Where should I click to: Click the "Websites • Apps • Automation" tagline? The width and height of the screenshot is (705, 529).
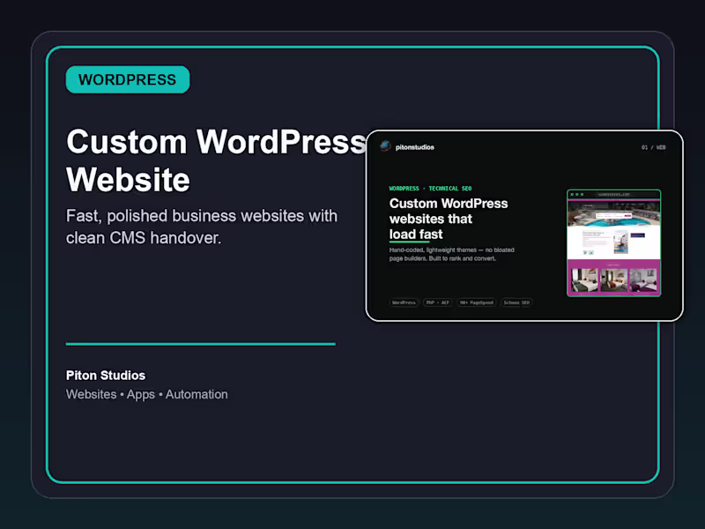click(146, 394)
